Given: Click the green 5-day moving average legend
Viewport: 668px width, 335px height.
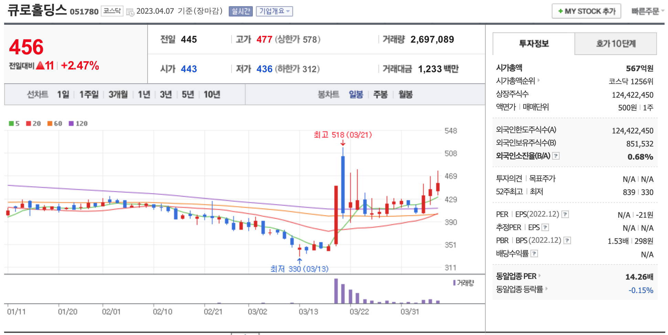Looking at the screenshot, I should point(14,123).
